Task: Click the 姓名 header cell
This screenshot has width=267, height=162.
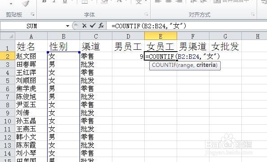Action: point(31,46)
